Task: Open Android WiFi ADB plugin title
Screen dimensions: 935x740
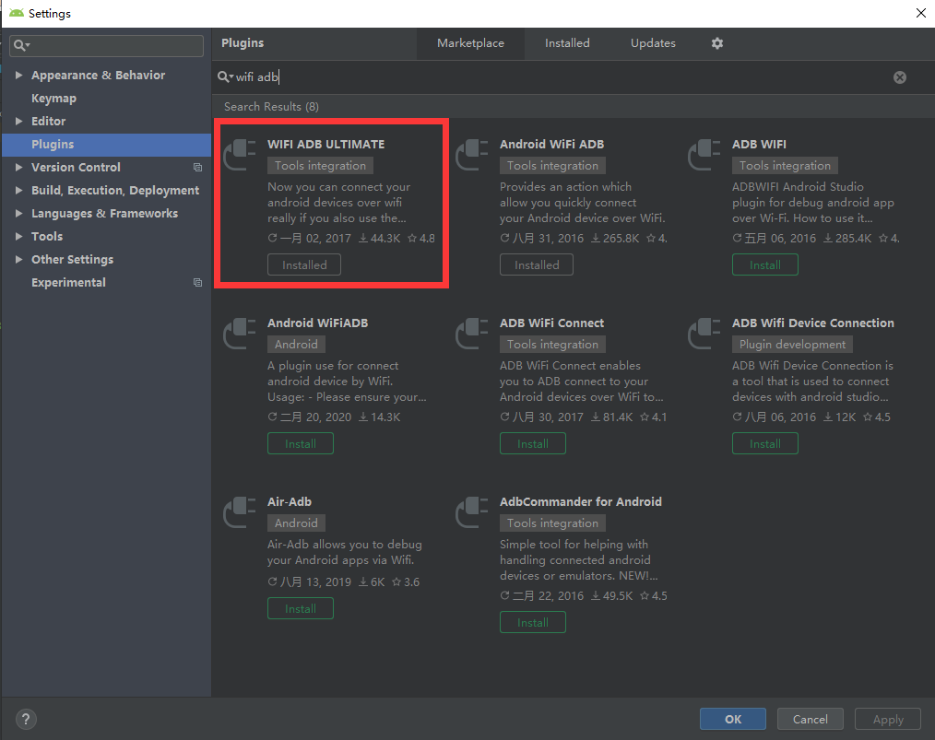Action: (551, 144)
